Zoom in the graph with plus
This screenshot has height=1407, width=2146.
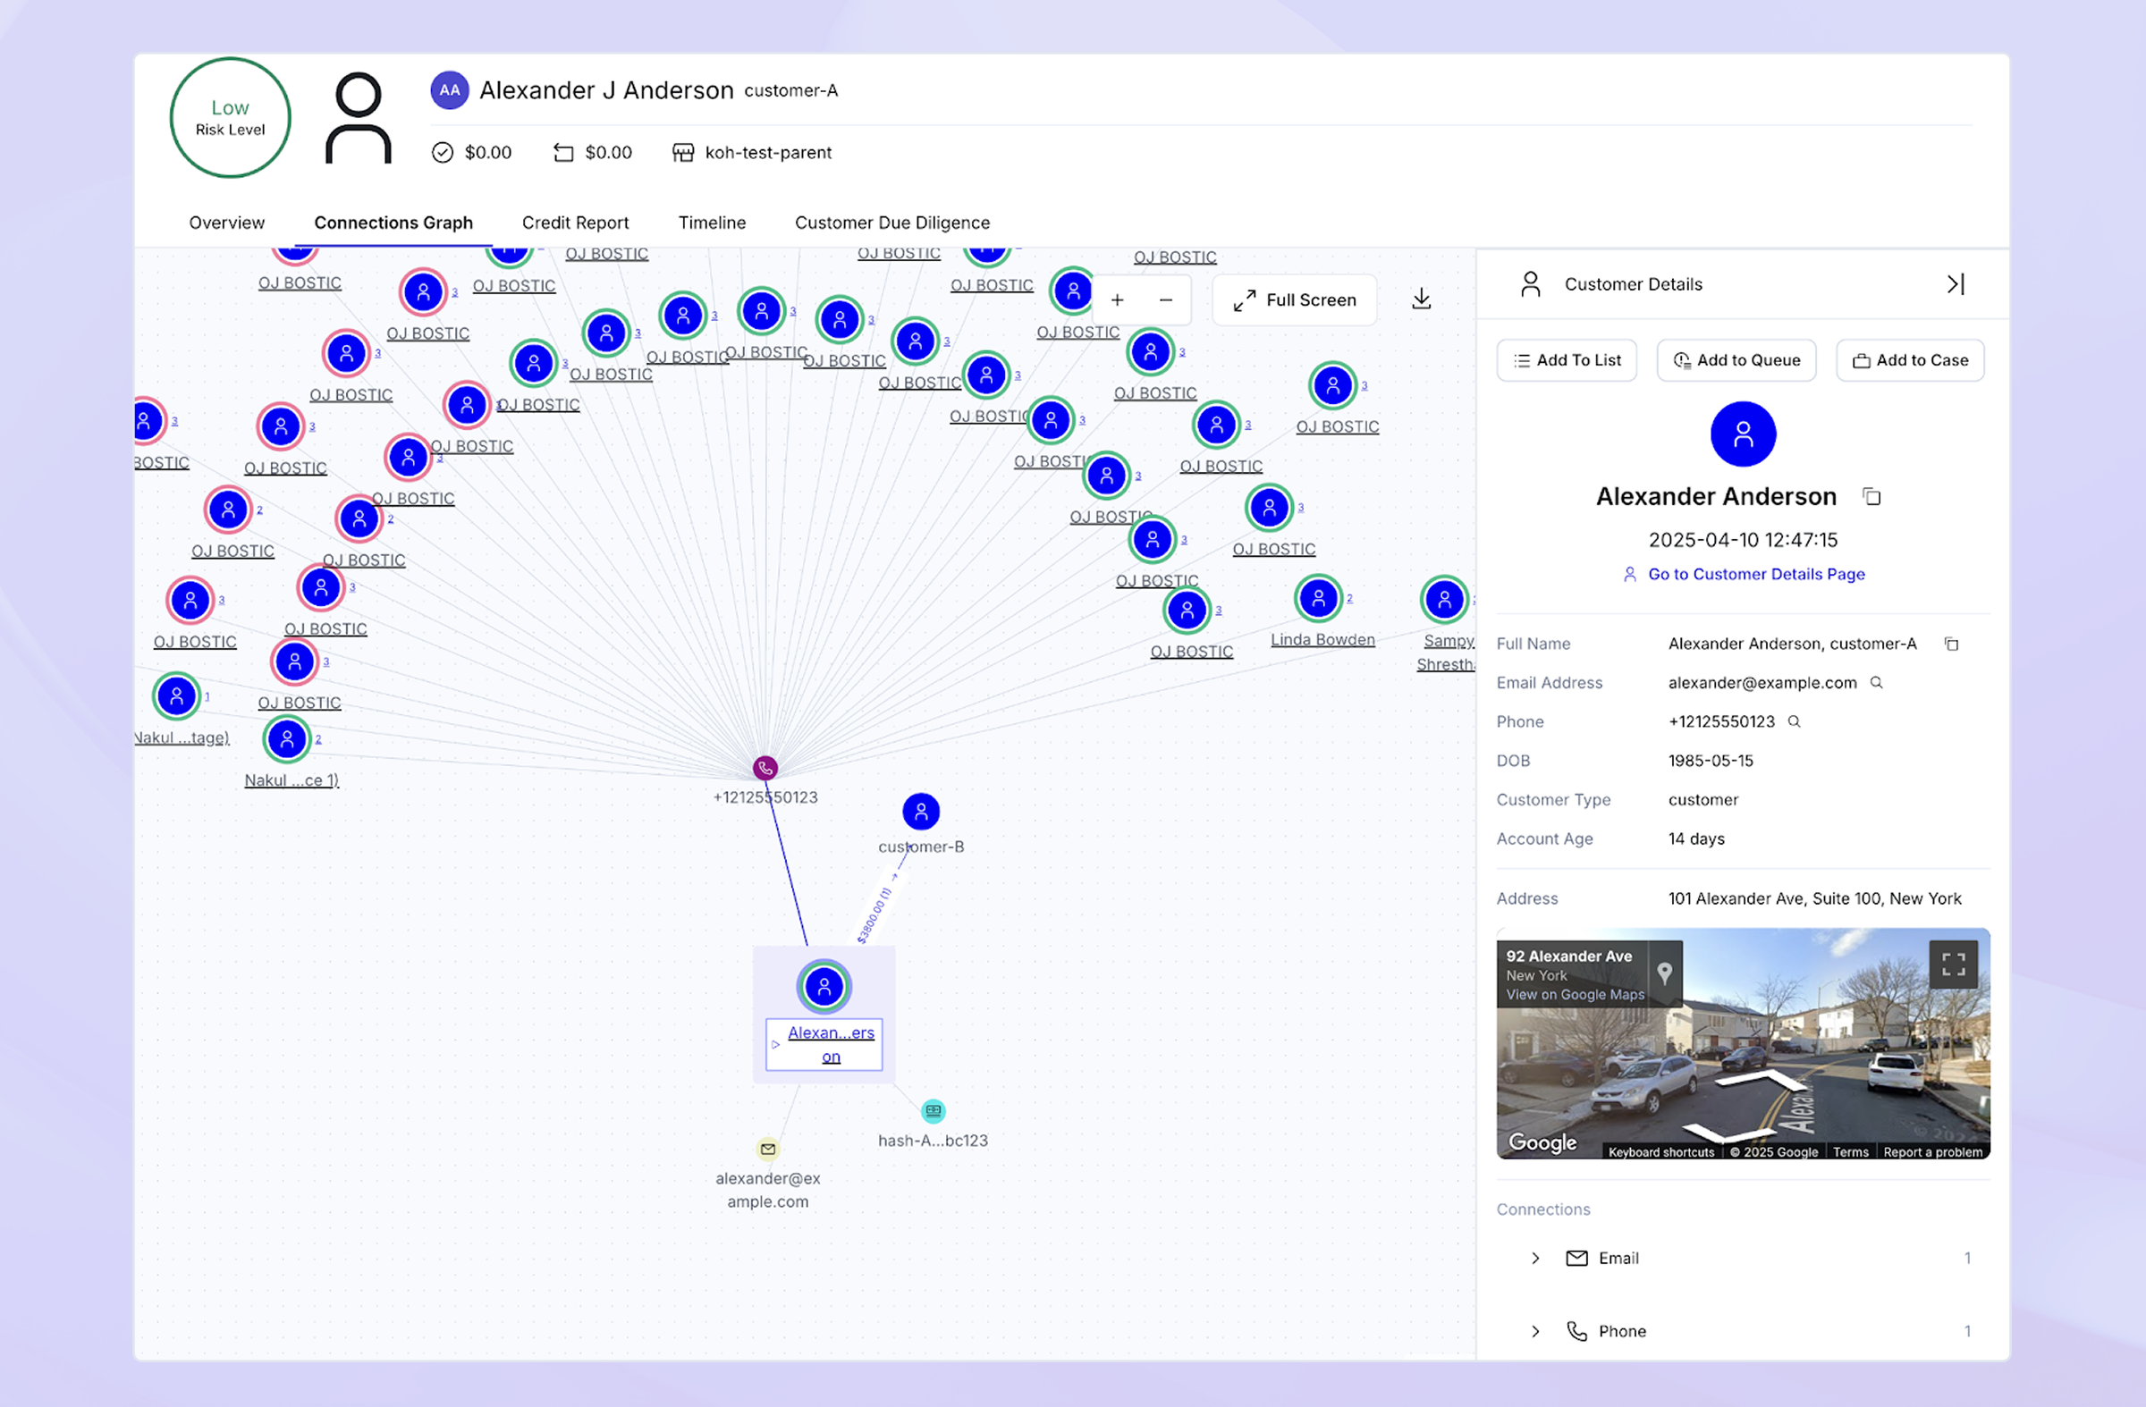coord(1116,300)
